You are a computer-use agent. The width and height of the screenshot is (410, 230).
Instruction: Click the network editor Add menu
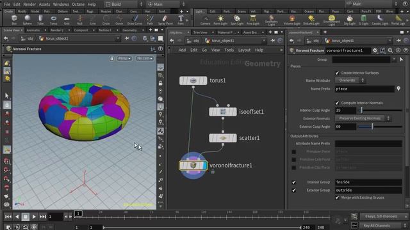tap(182, 50)
